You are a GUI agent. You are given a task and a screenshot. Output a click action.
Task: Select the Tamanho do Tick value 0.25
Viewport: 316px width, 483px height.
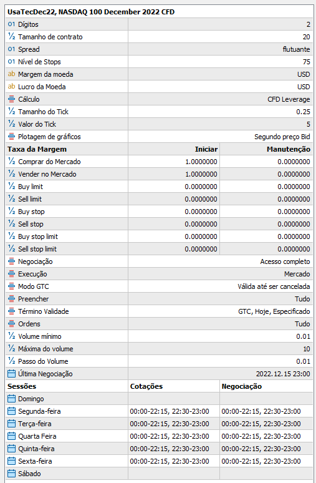[303, 112]
